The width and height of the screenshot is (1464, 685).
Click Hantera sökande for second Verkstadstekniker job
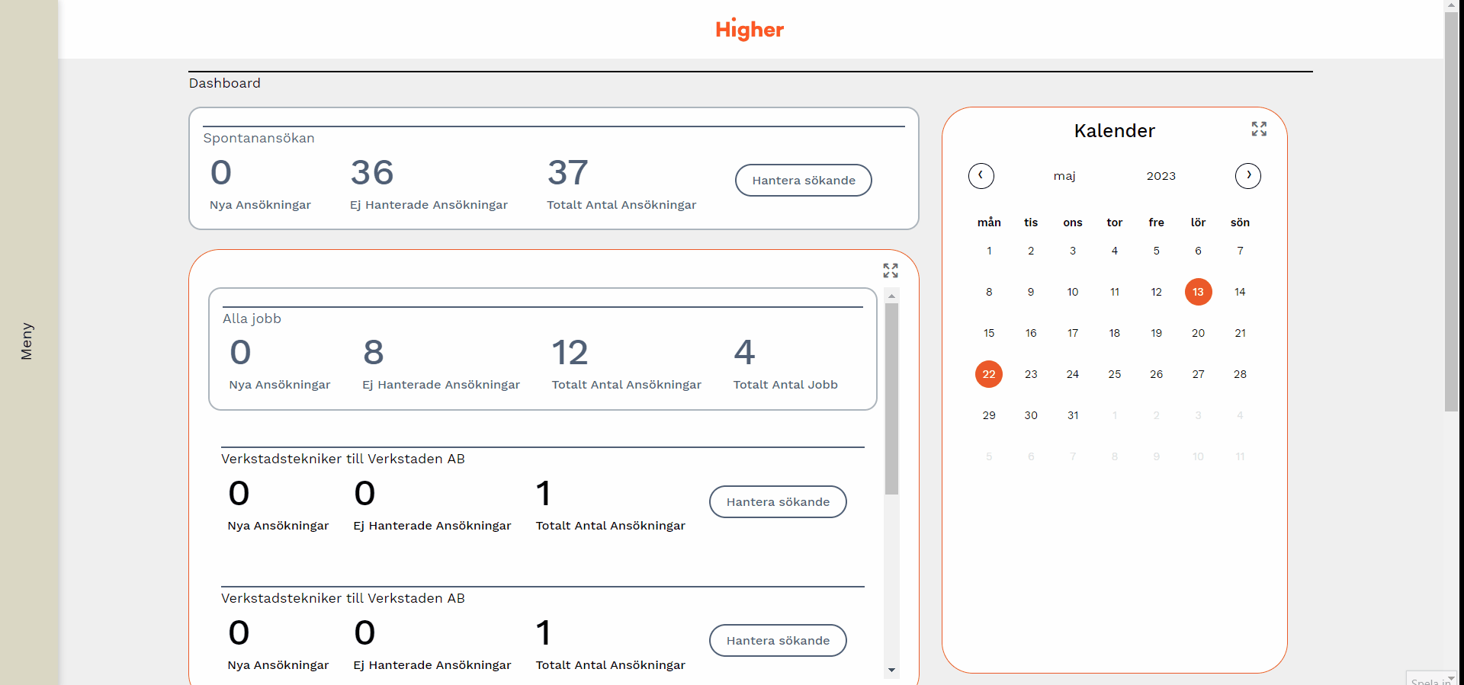pyautogui.click(x=777, y=641)
